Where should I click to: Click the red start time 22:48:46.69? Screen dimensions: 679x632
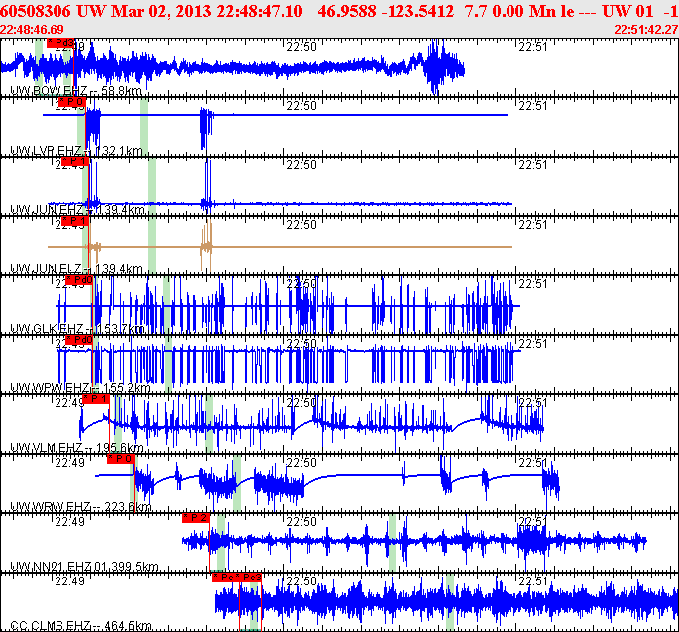35,30
